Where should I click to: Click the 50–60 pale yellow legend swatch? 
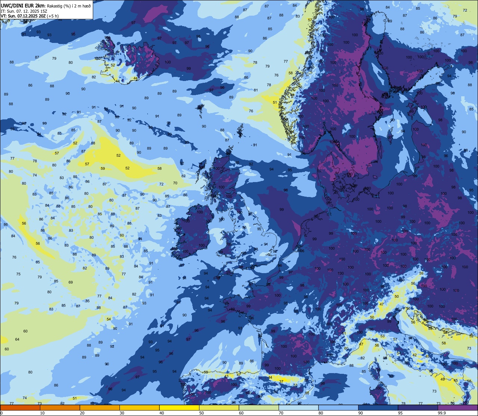coord(219,407)
